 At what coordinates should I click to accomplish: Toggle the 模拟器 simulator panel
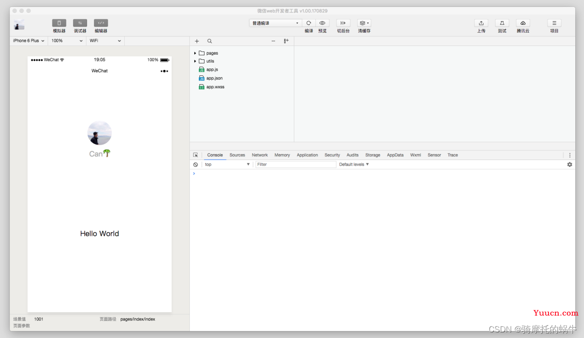point(59,23)
